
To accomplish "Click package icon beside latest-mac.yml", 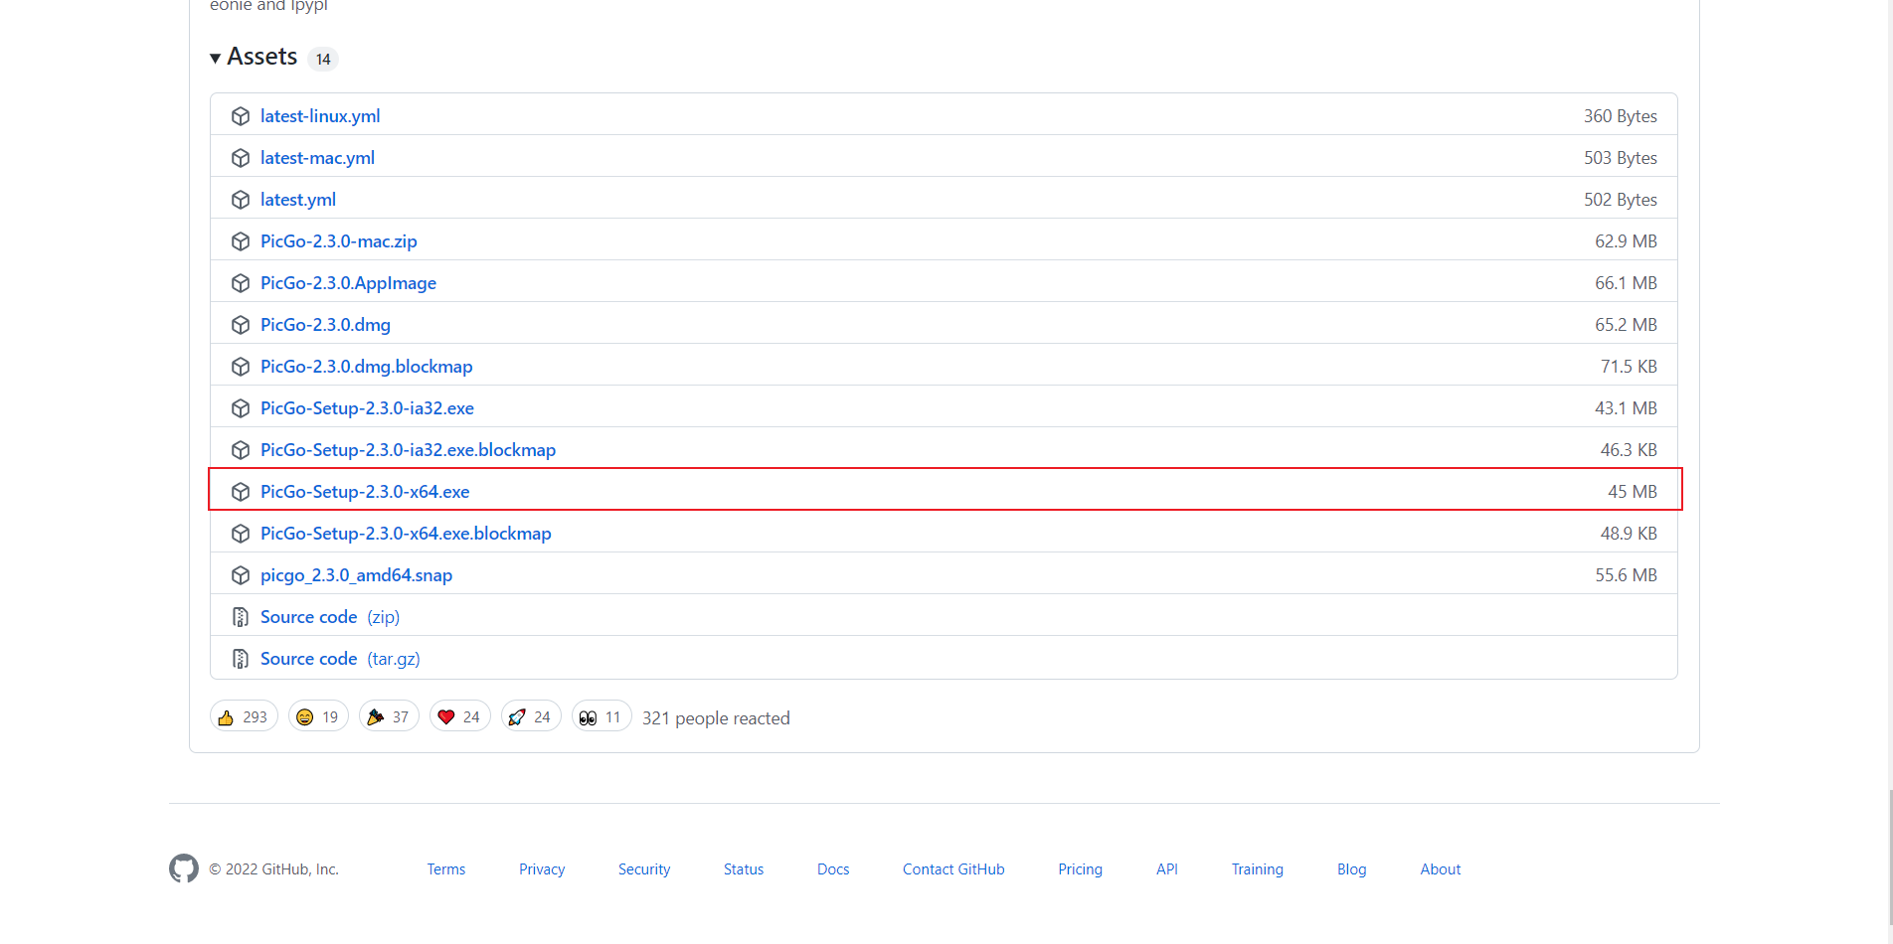I will [240, 158].
